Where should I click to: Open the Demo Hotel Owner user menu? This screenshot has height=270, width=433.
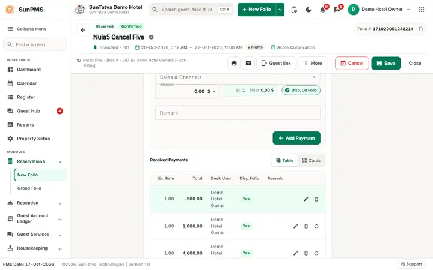379,10
